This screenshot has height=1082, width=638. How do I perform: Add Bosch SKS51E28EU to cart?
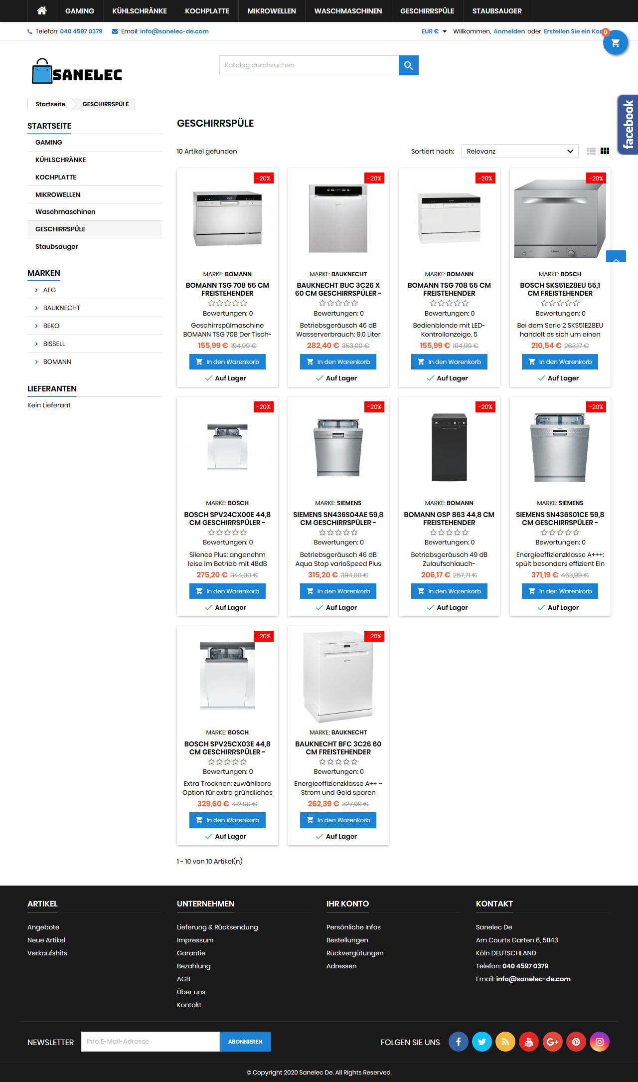point(560,362)
